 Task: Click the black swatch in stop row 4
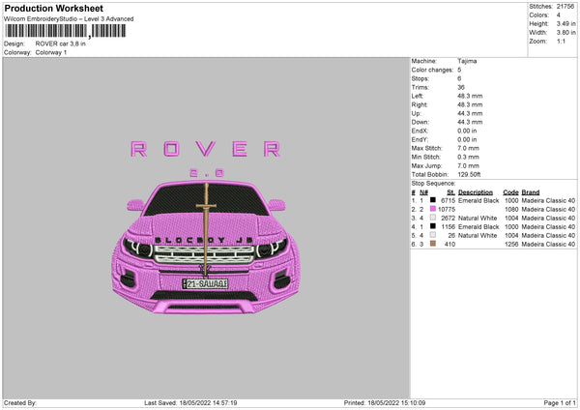coord(433,226)
